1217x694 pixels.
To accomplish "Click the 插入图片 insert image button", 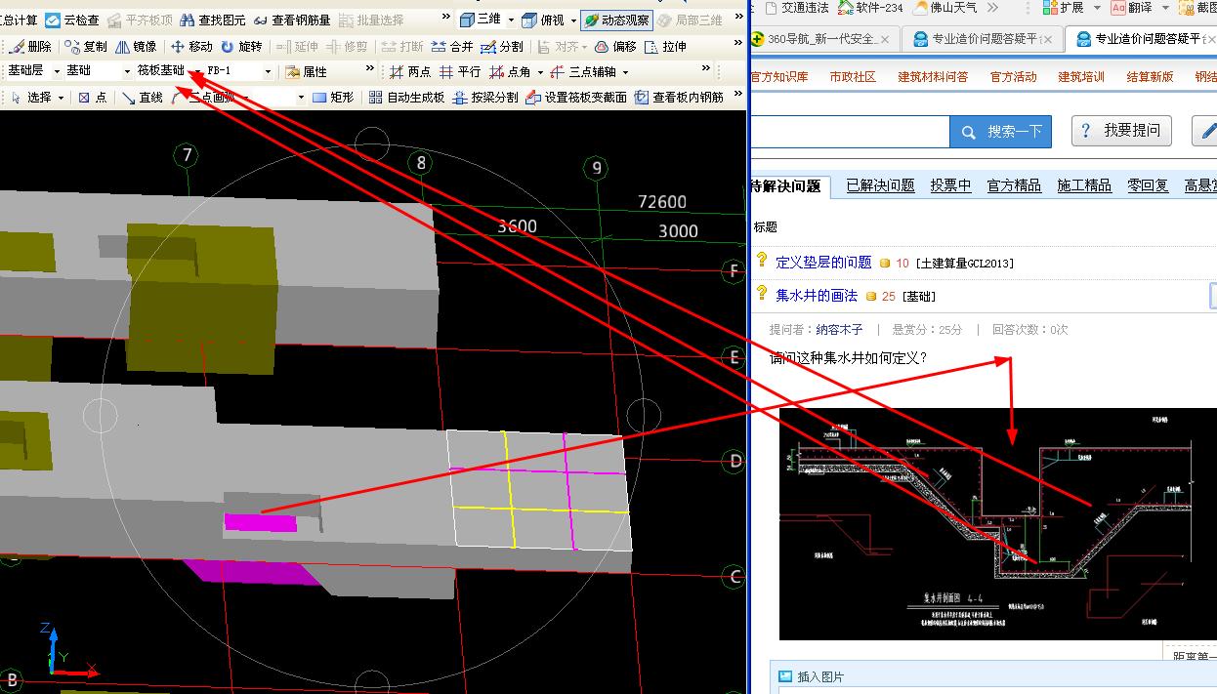I will (812, 676).
